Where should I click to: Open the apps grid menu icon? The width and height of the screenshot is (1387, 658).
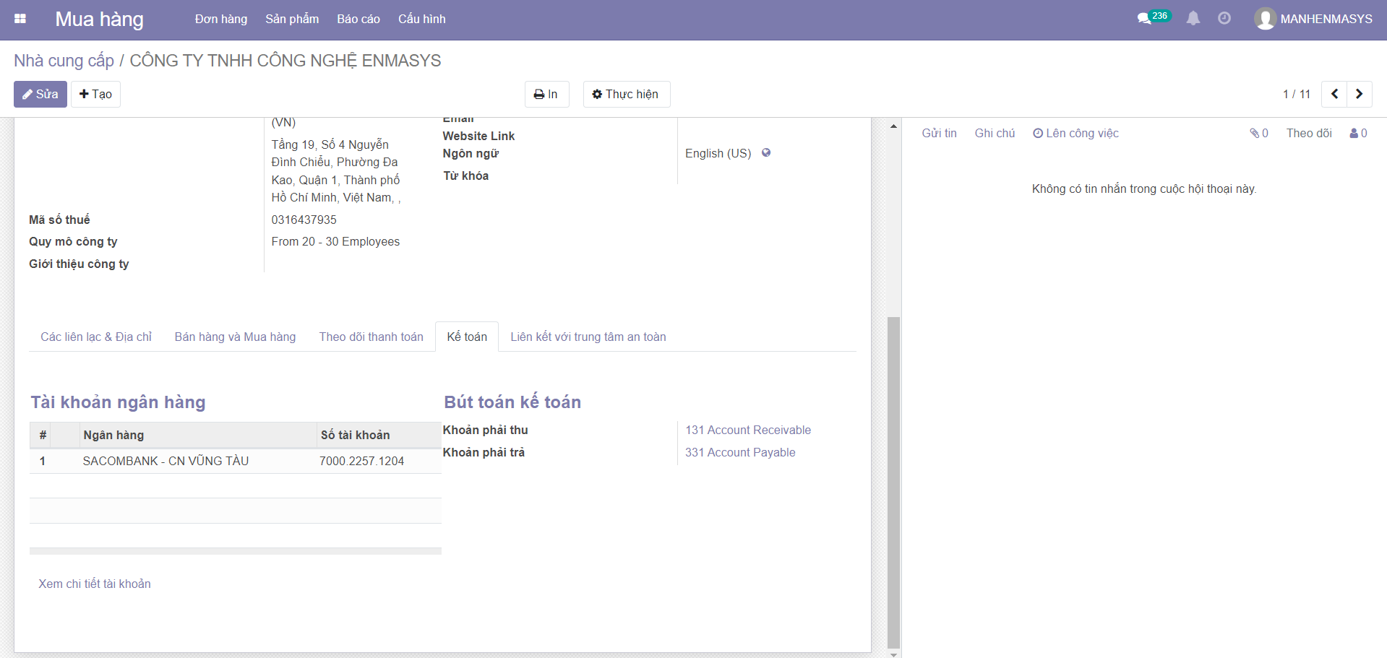(20, 19)
